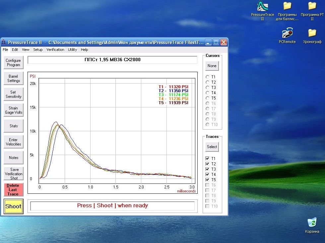Open Программы для баллистики folder
Viewport: 325px width, 243px height.
(x=287, y=6)
